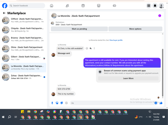Open Gilbert's apartment conversation
Viewport: 168px width, 125px height.
pyautogui.click(x=24, y=58)
